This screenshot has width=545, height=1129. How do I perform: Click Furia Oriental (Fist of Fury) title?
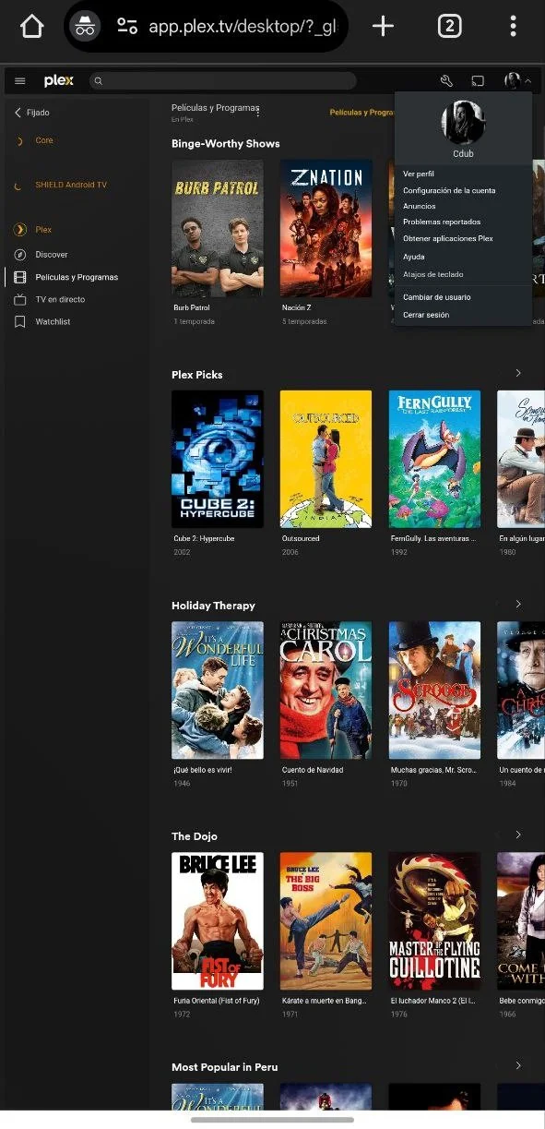217,1000
